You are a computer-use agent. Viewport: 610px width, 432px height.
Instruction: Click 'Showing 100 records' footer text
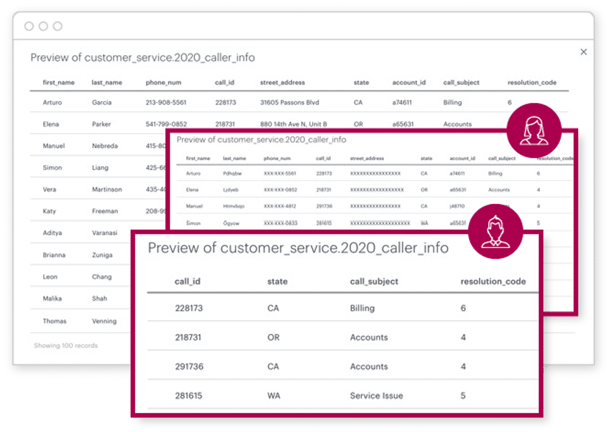point(65,346)
